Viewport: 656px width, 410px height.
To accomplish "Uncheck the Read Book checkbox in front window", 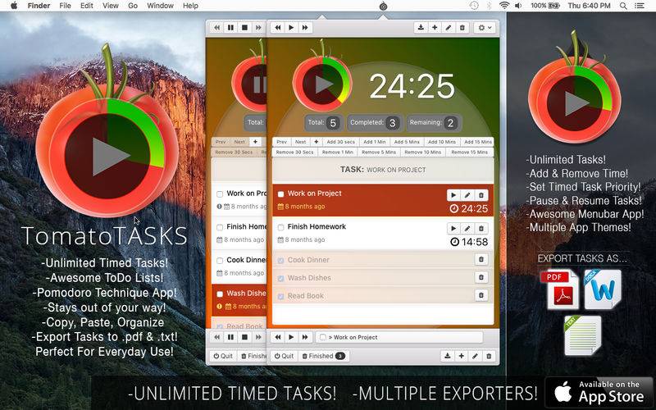I will click(280, 296).
